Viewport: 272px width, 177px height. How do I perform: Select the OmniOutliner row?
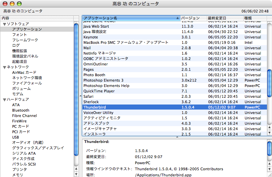click(x=174, y=64)
